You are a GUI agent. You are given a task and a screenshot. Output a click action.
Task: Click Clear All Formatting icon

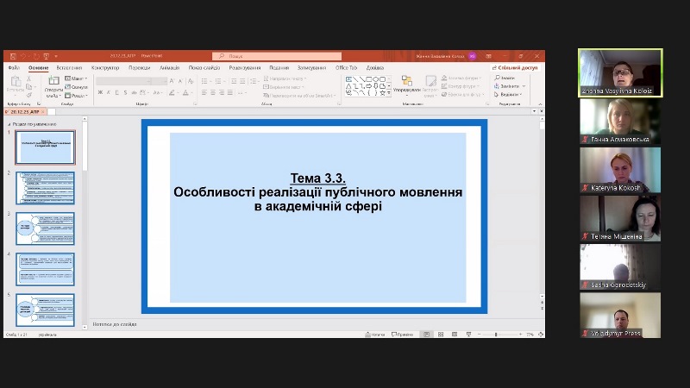[191, 81]
